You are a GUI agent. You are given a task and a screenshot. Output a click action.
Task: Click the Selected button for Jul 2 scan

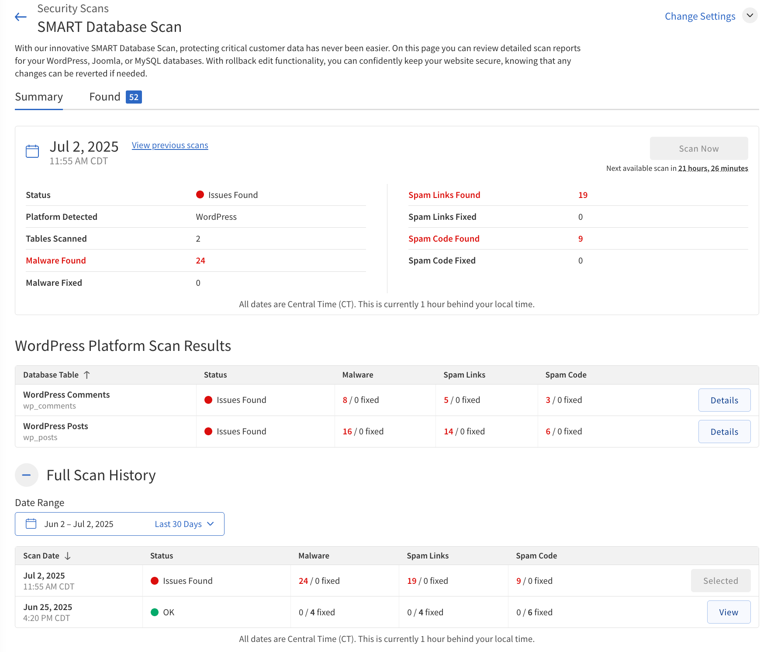720,581
